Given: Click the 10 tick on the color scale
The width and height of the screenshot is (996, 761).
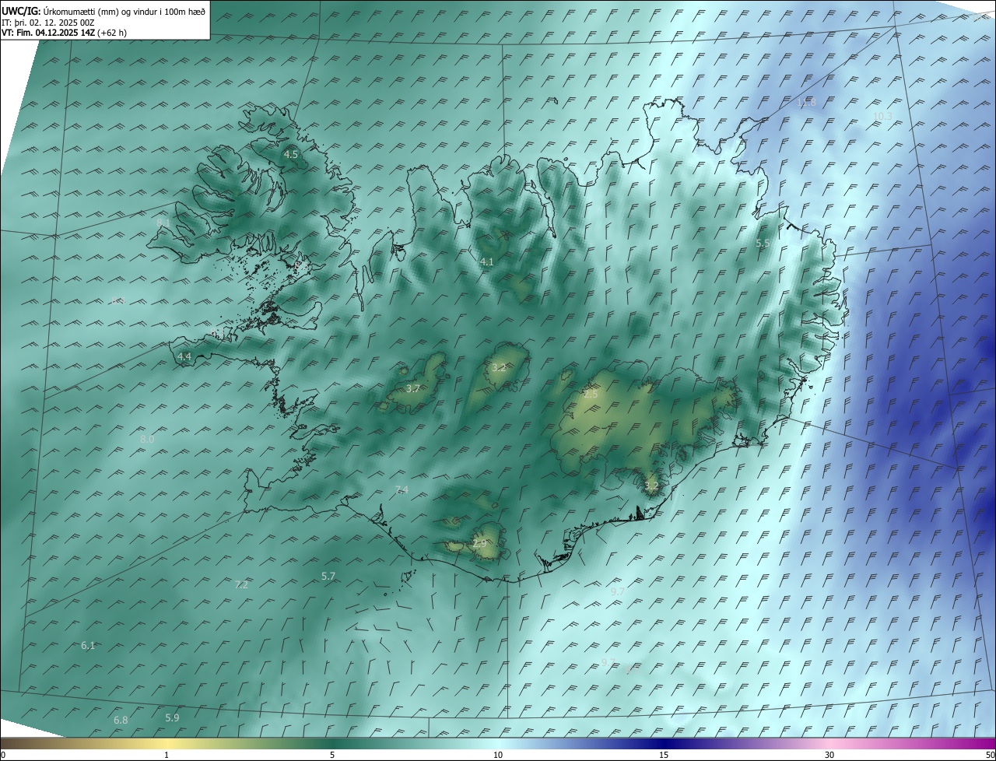Looking at the screenshot, I should coord(498,756).
